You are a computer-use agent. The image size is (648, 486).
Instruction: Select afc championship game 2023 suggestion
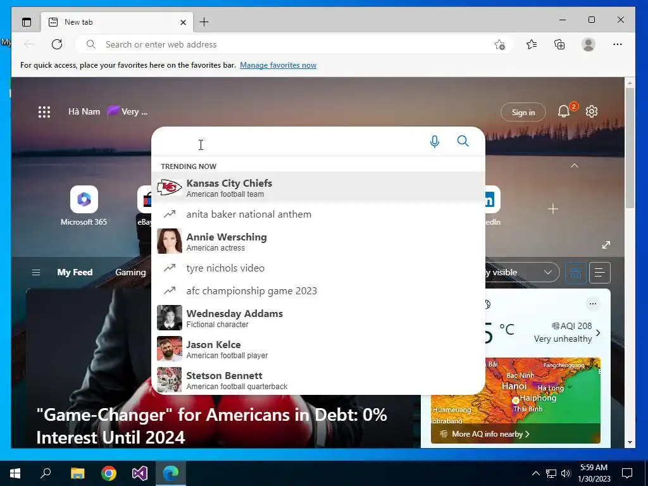click(x=318, y=291)
